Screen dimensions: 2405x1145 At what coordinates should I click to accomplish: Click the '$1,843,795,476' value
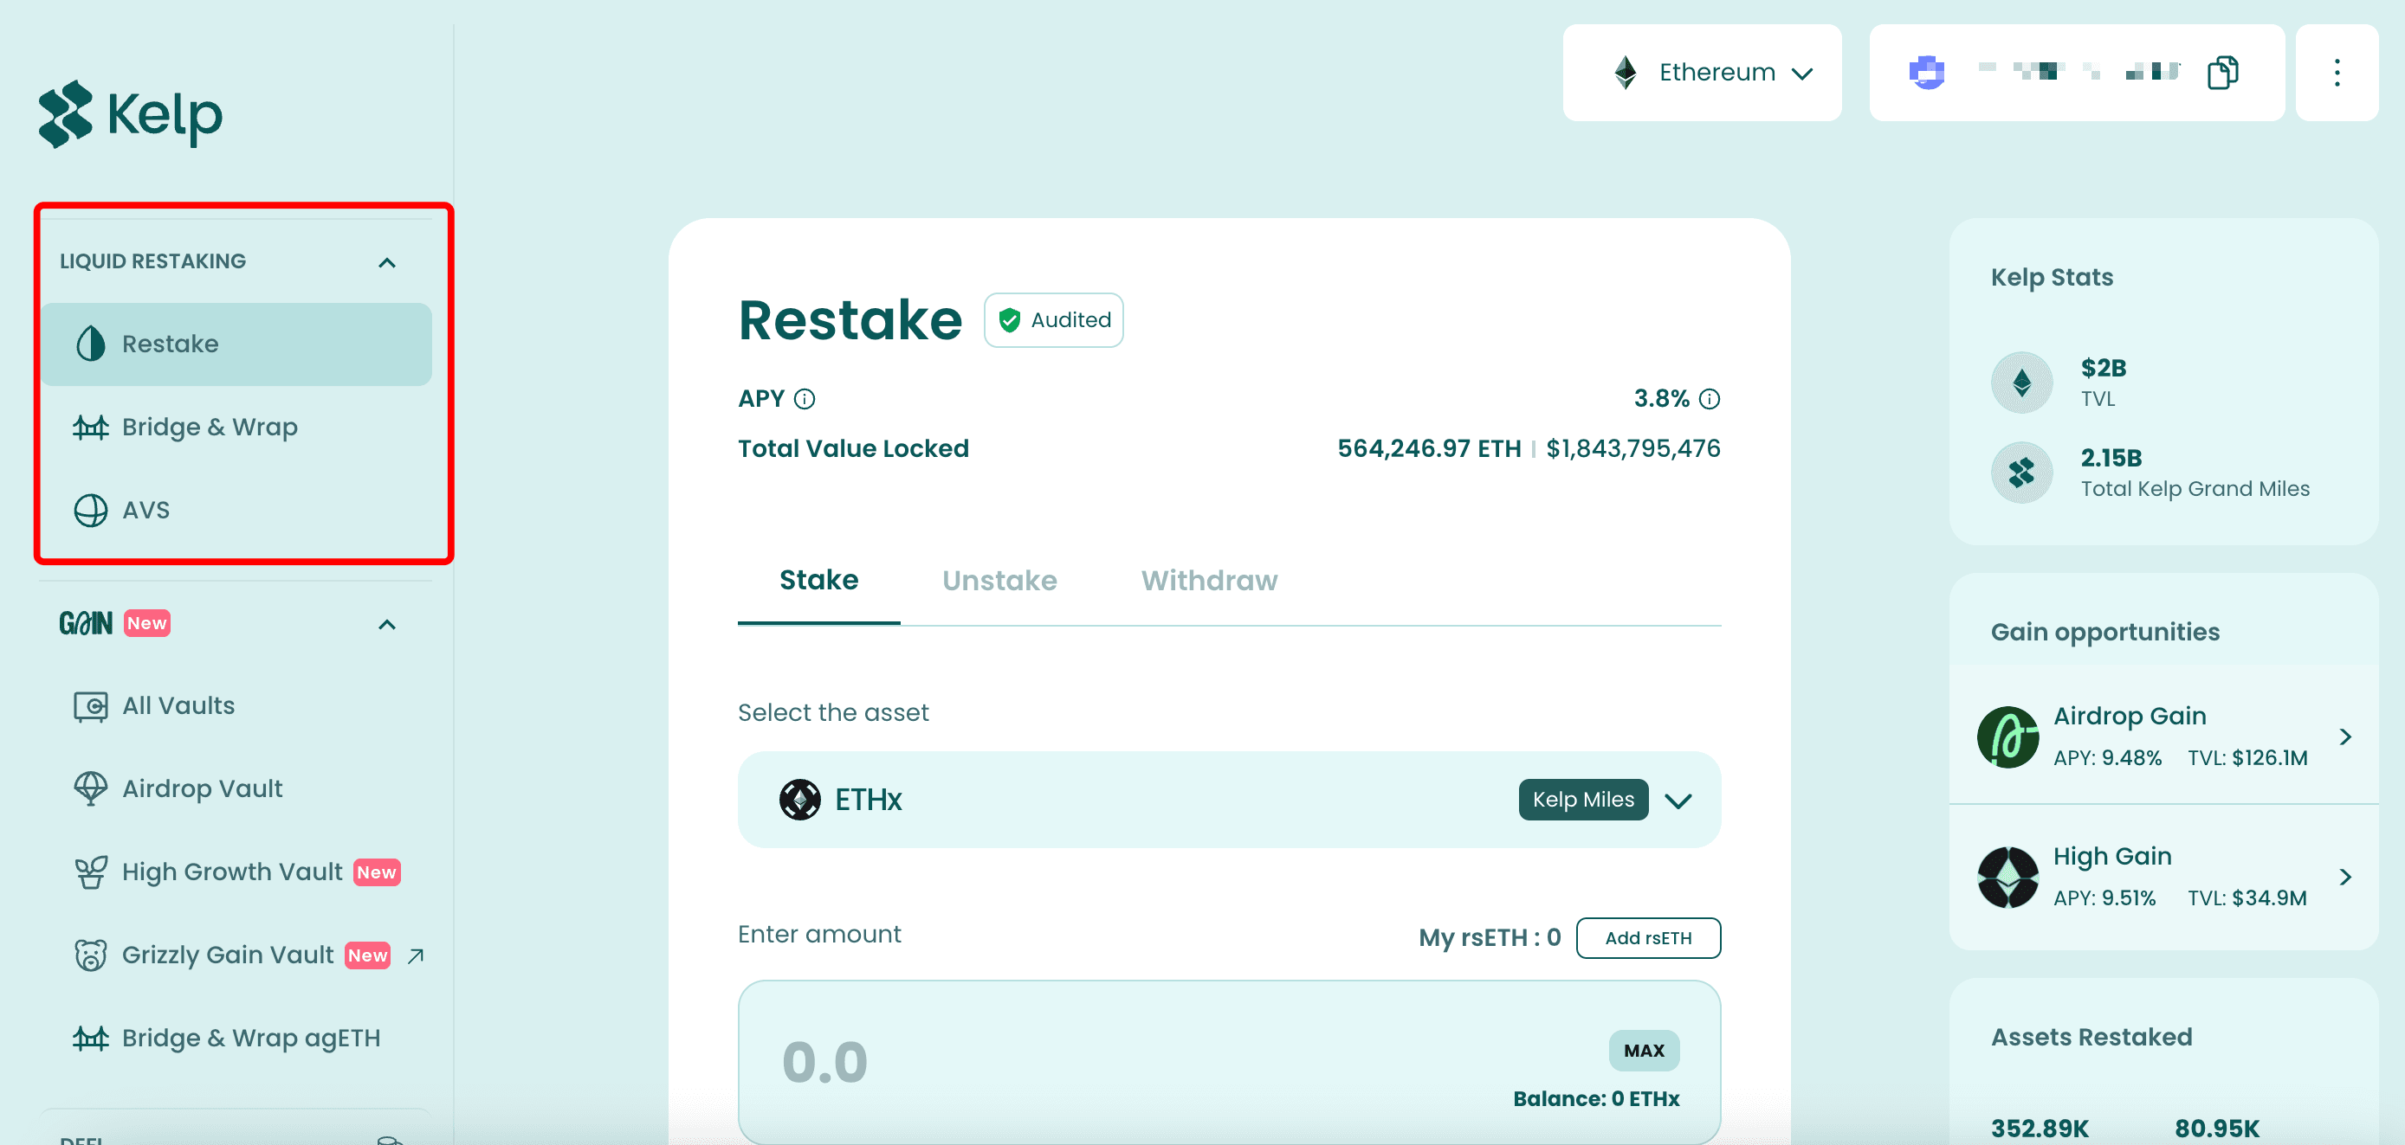click(1632, 449)
